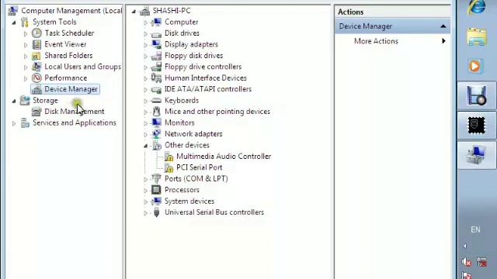
Task: Select the PCI Serial Port device
Action: click(200, 167)
